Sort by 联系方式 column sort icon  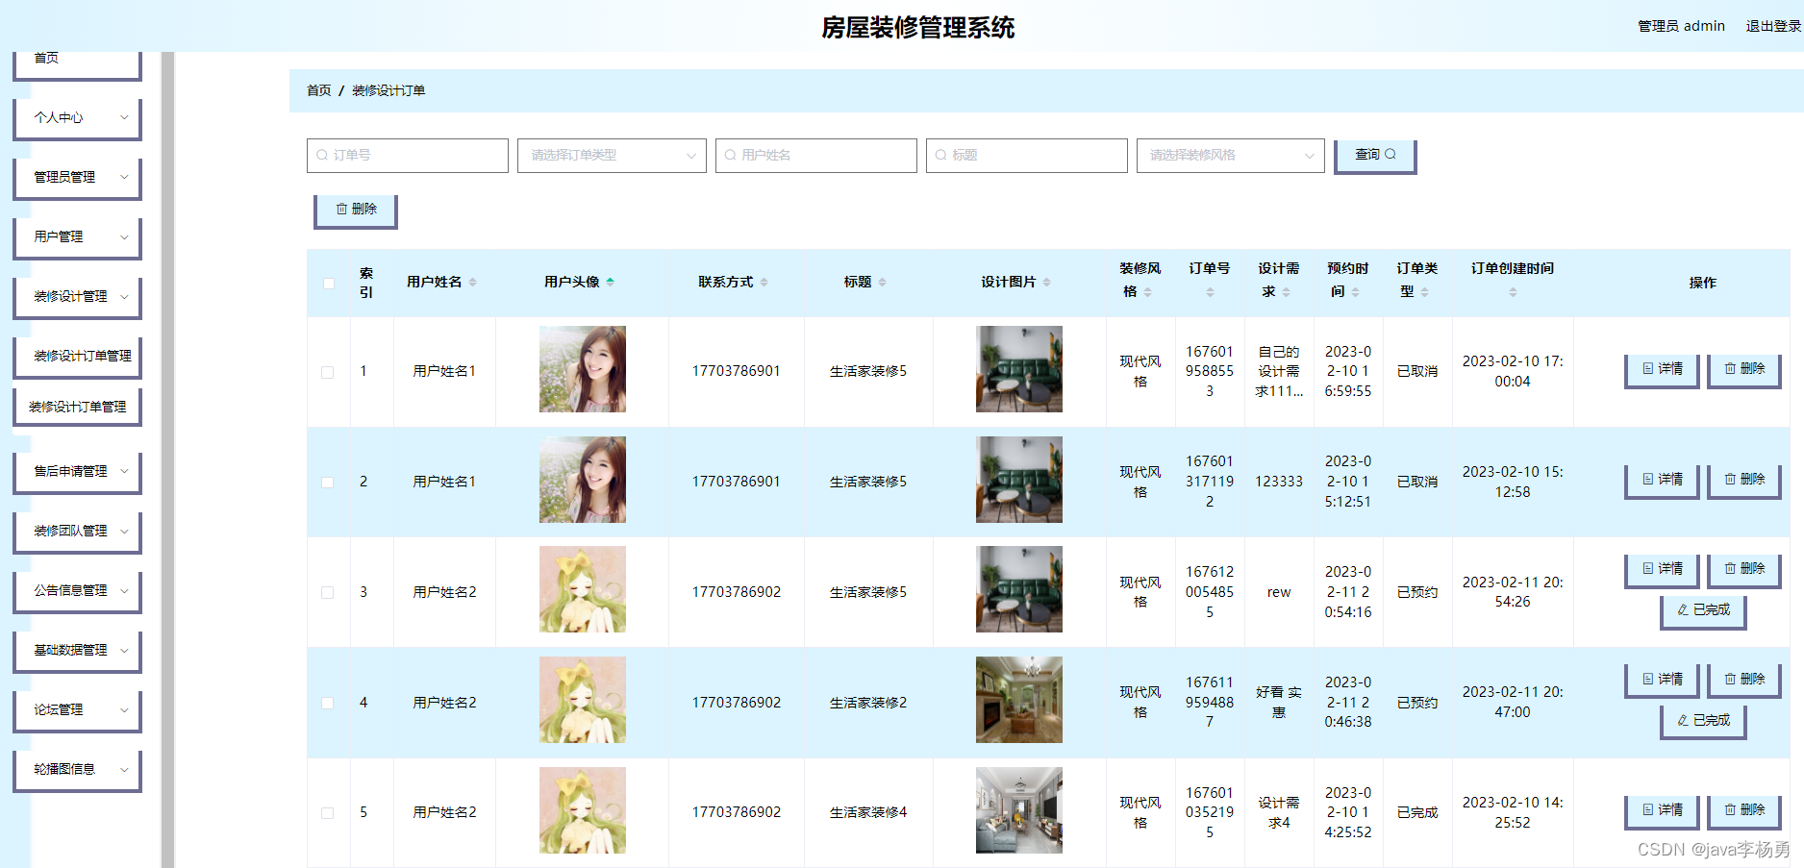(764, 283)
